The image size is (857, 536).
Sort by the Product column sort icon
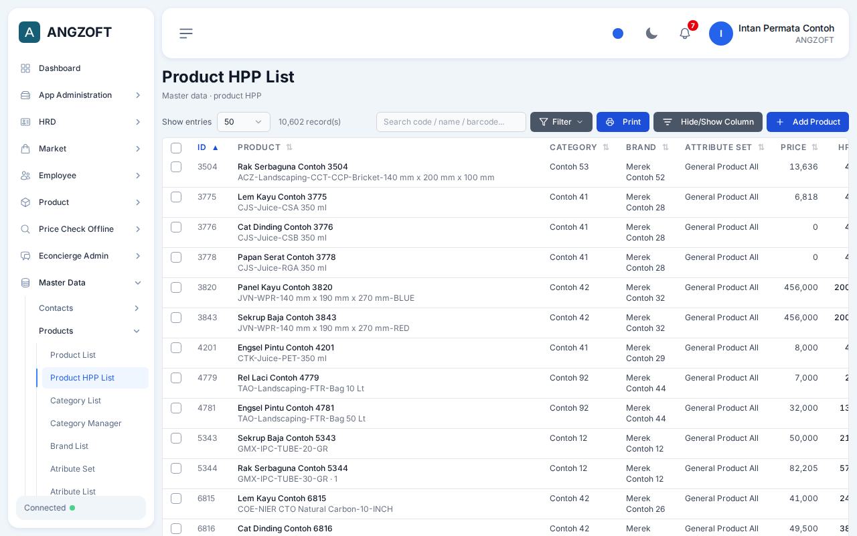click(289, 147)
